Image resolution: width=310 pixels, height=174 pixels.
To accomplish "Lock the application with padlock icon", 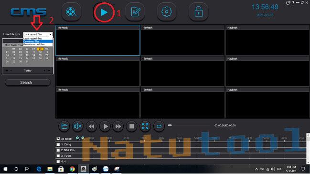I will point(198,12).
